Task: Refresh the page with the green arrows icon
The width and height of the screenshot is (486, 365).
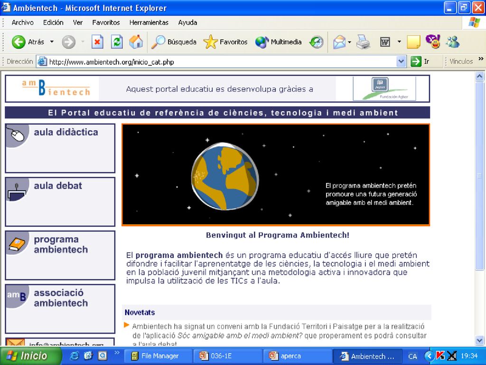Action: (117, 42)
